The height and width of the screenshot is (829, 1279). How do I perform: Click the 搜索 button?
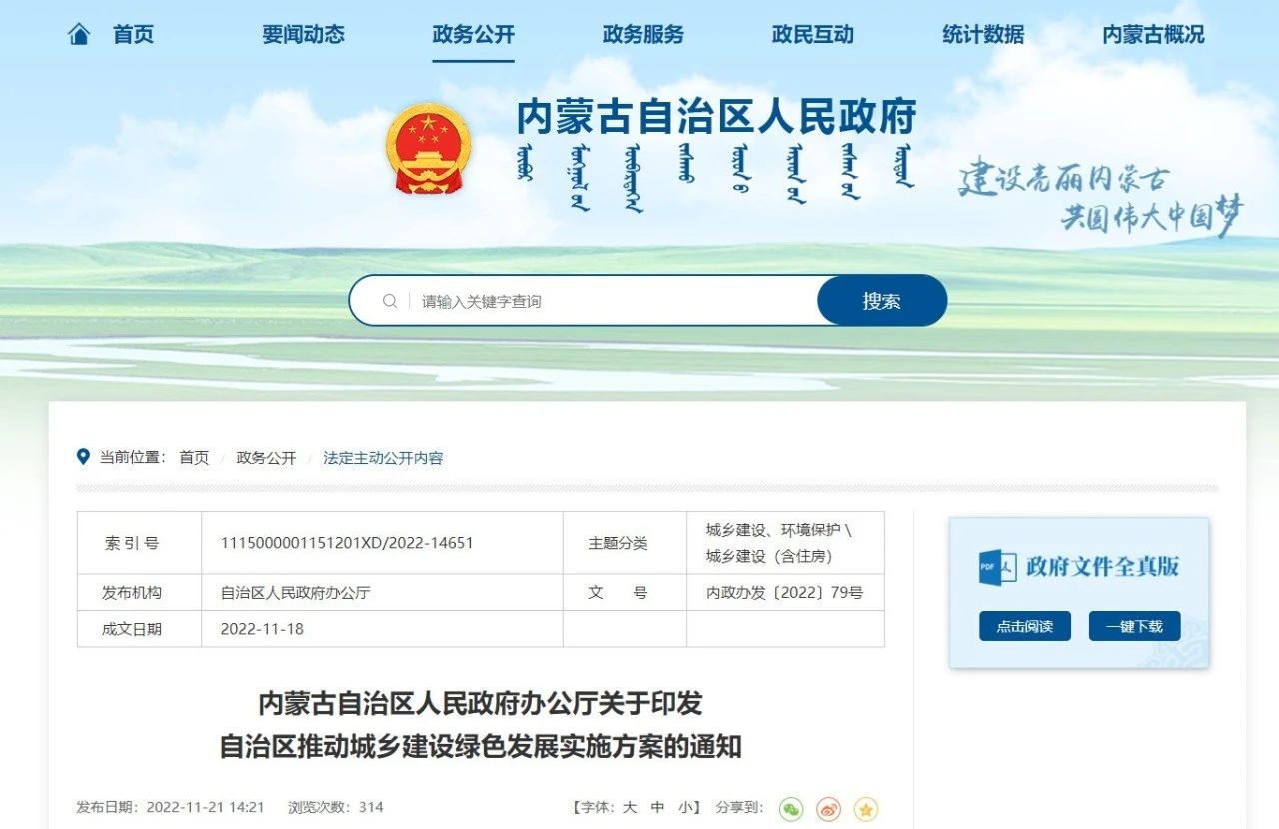(x=882, y=301)
